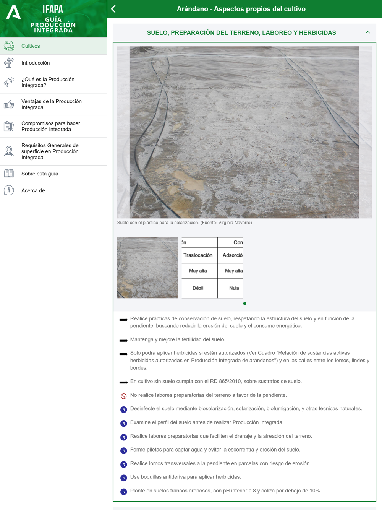Click the map pin Requisitos icon
Image resolution: width=382 pixels, height=510 pixels.
pyautogui.click(x=9, y=151)
